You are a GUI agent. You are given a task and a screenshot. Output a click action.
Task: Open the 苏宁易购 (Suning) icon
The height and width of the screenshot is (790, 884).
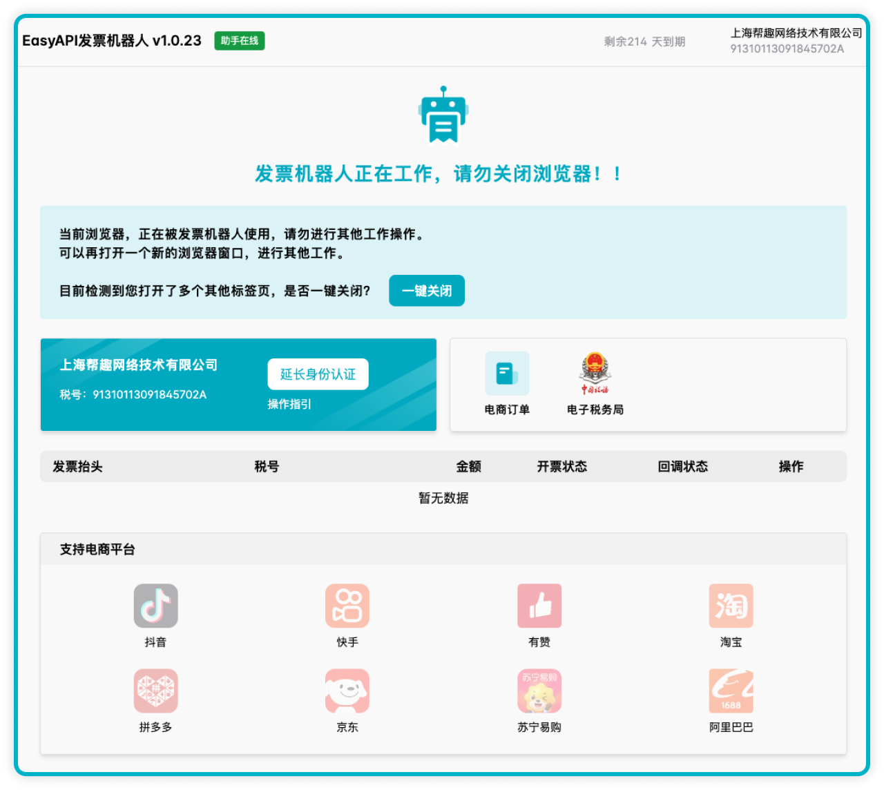coord(539,691)
